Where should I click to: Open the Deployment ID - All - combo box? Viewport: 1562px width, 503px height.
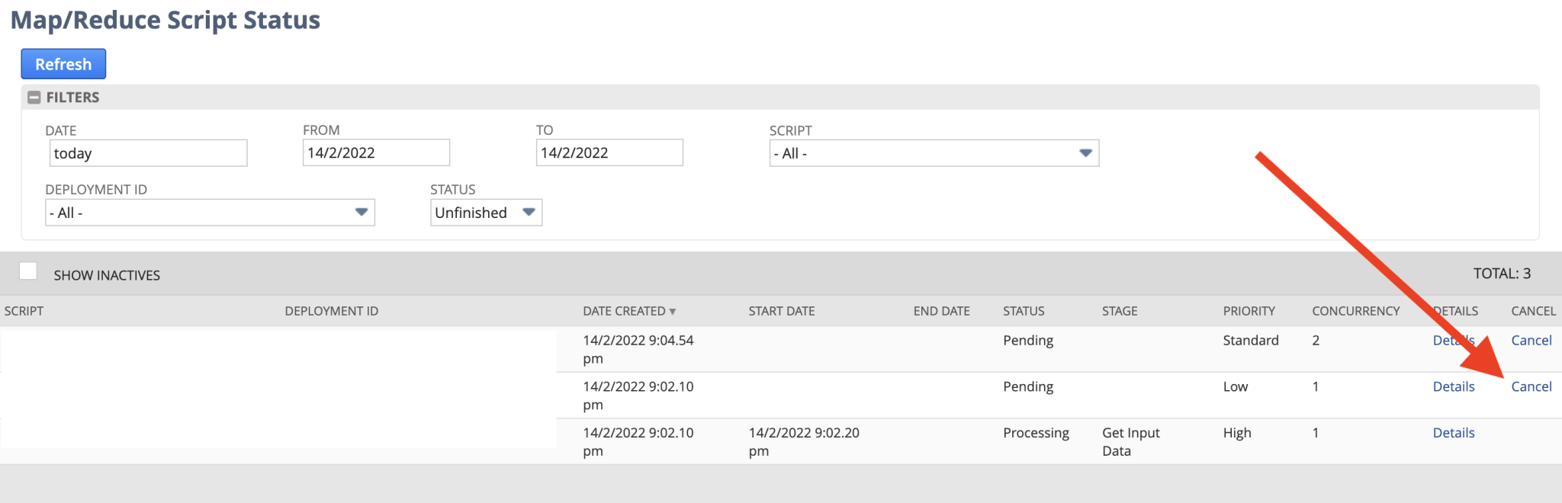[210, 213]
